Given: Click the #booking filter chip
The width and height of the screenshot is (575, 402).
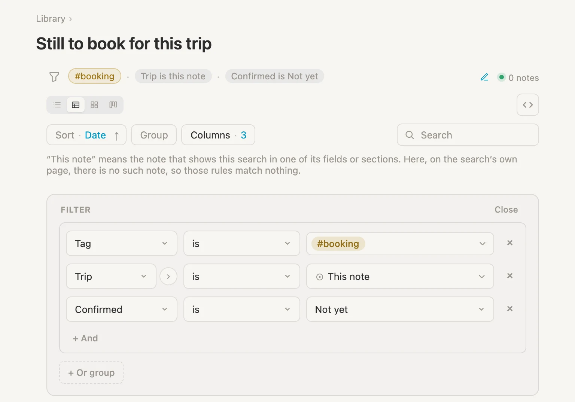Looking at the screenshot, I should [x=95, y=76].
